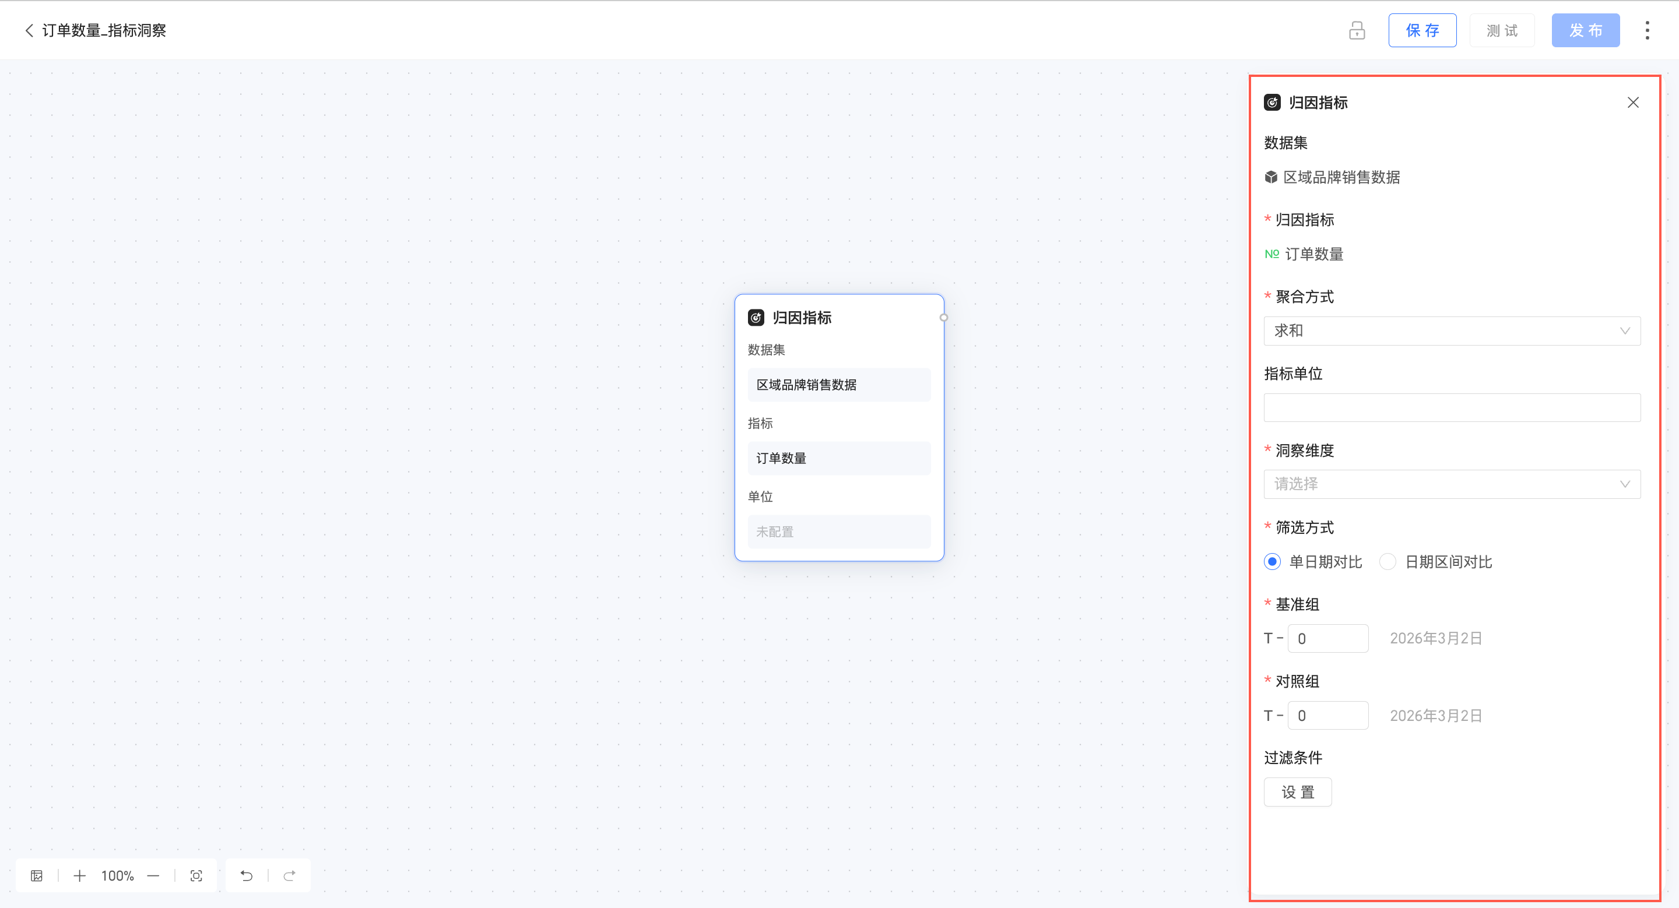Click the back arrow beside 订单数量_指标洞察

click(29, 31)
